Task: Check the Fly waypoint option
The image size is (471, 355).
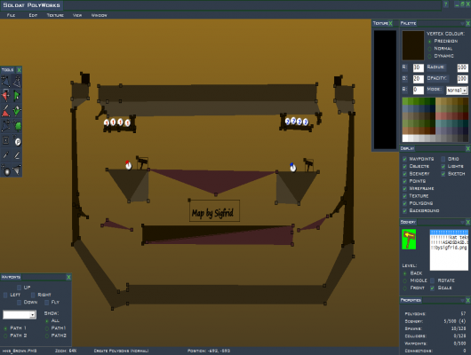Action: coord(46,302)
